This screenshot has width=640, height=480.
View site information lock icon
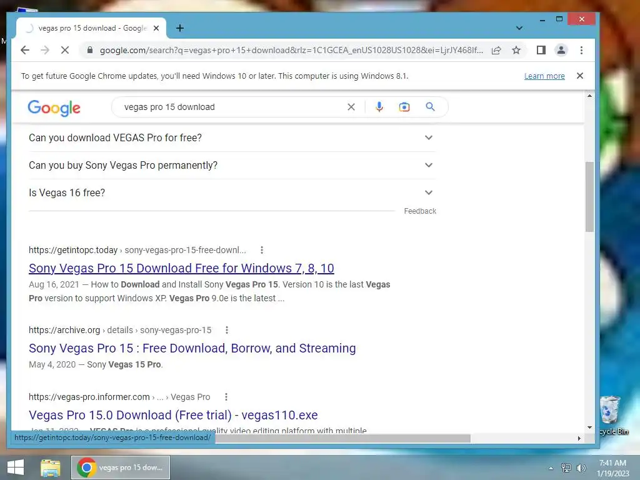click(x=90, y=50)
